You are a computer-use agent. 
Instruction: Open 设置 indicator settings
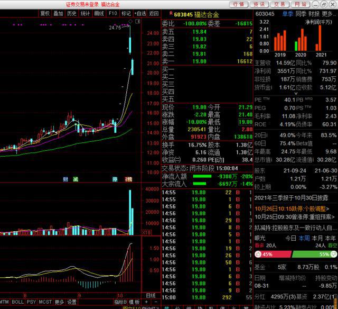pyautogui.click(x=72, y=302)
